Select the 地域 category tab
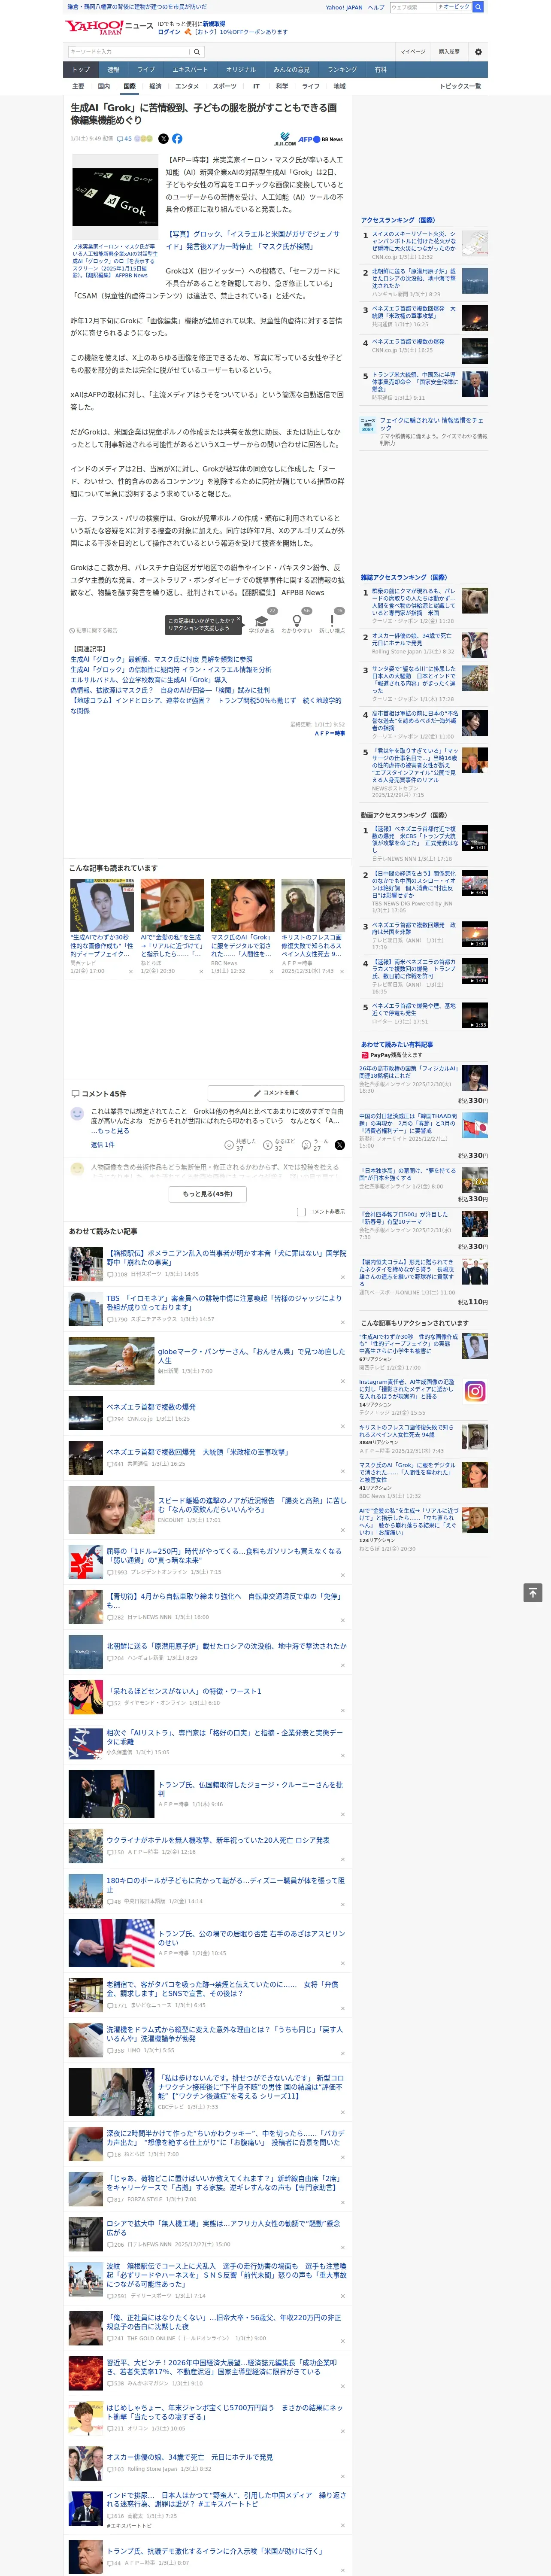Screen dimensions: 551x2576 point(339,86)
